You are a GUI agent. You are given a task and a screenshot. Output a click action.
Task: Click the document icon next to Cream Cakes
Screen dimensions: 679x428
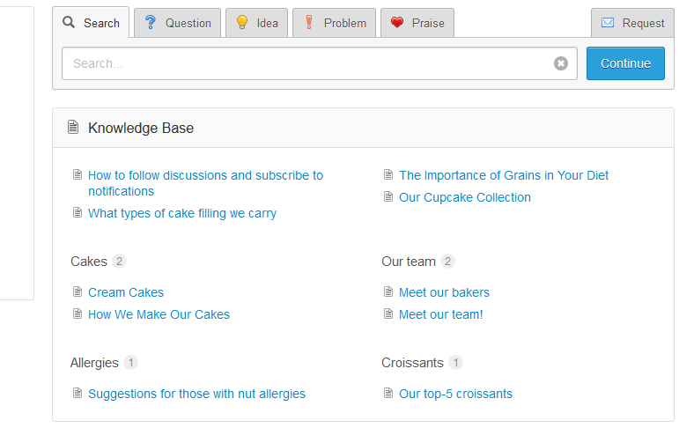pos(77,292)
